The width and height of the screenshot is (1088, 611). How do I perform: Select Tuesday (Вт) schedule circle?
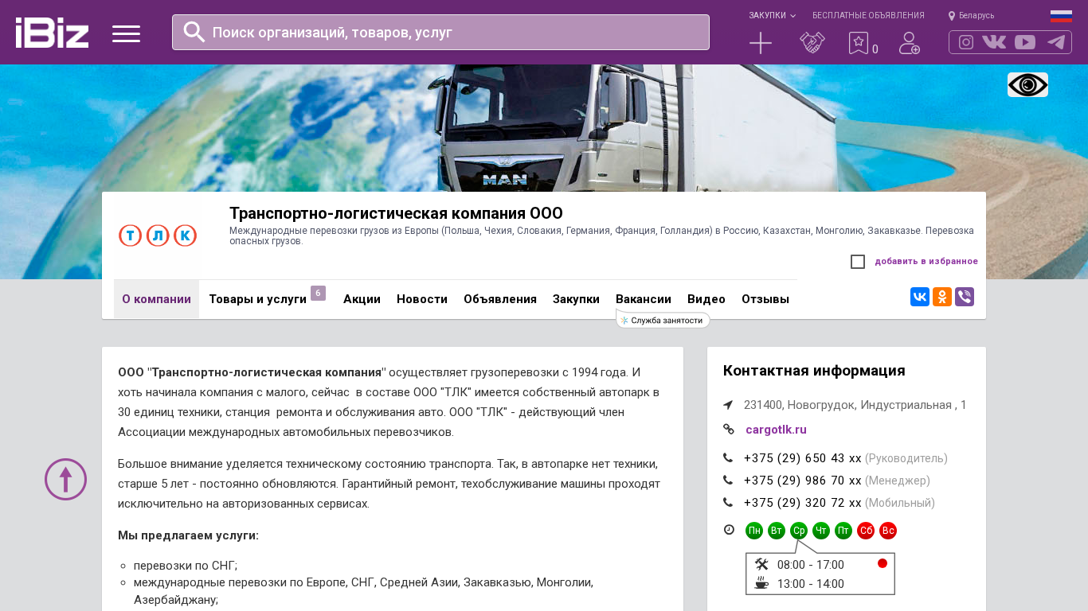click(x=777, y=531)
